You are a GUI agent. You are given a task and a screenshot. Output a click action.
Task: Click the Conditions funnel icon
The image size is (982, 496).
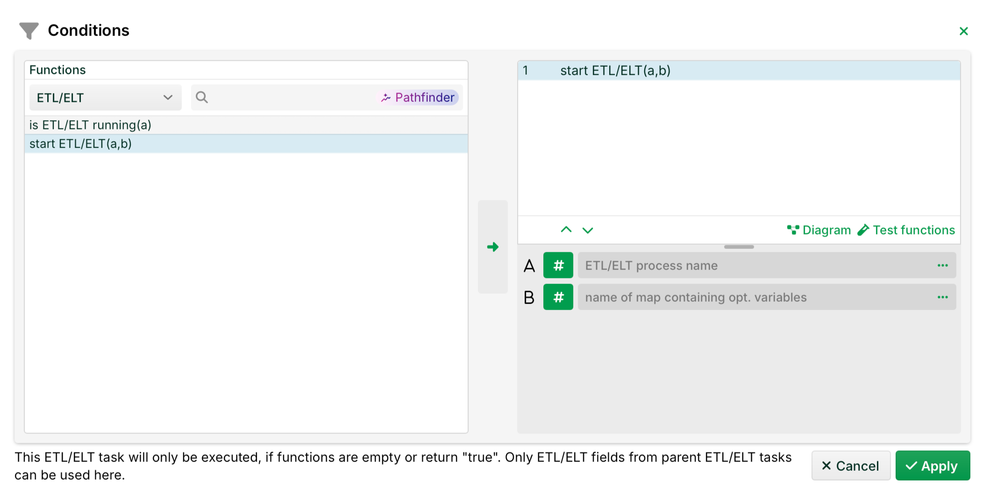[28, 31]
